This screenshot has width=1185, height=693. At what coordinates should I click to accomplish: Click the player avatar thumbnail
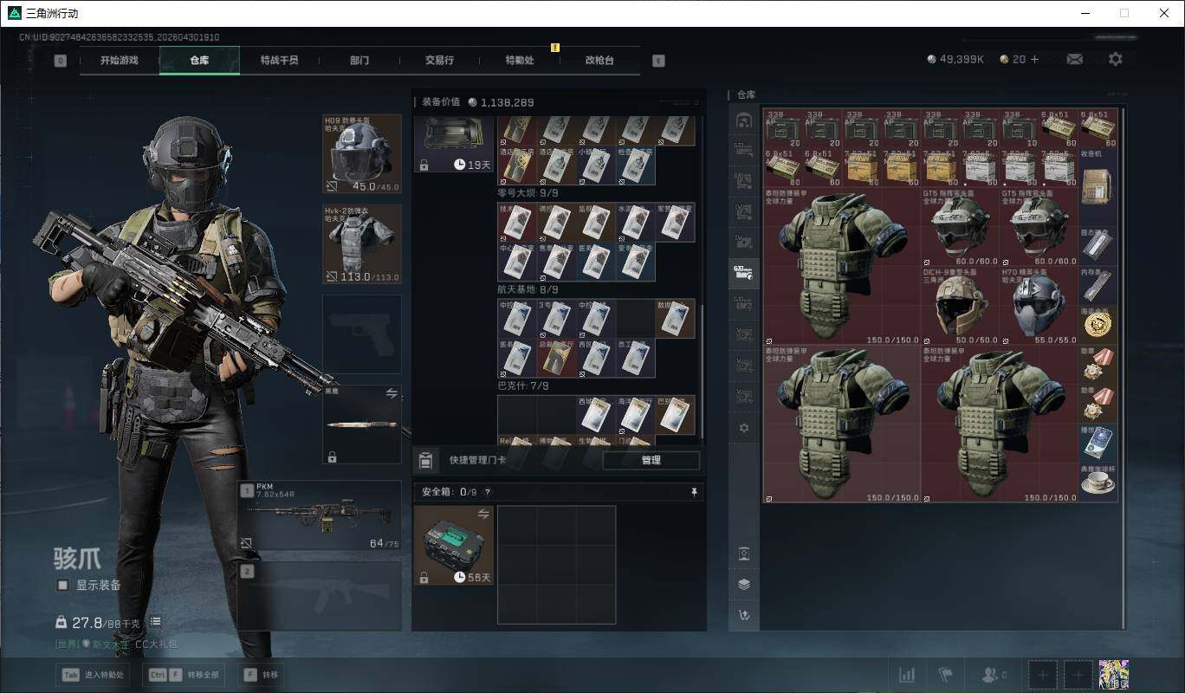(x=1113, y=675)
